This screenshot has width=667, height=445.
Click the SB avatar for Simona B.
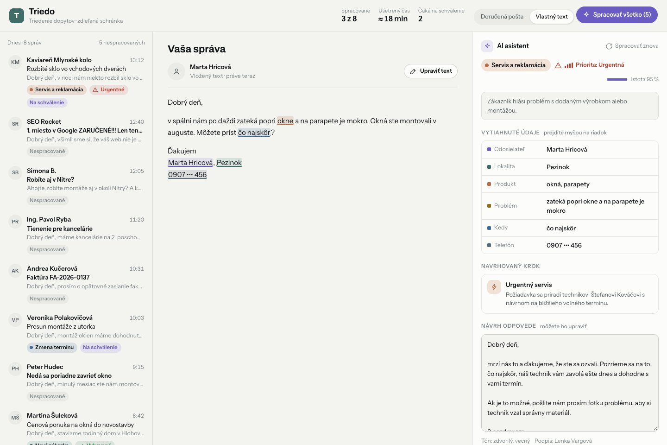15,172
